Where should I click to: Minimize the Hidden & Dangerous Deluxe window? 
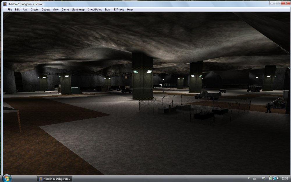click(x=272, y=3)
